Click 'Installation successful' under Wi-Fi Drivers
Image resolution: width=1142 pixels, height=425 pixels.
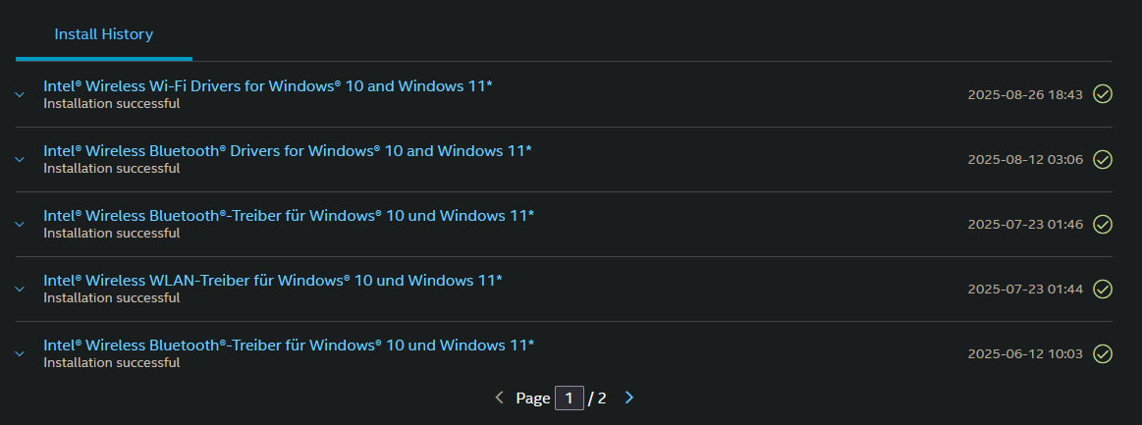click(x=111, y=103)
